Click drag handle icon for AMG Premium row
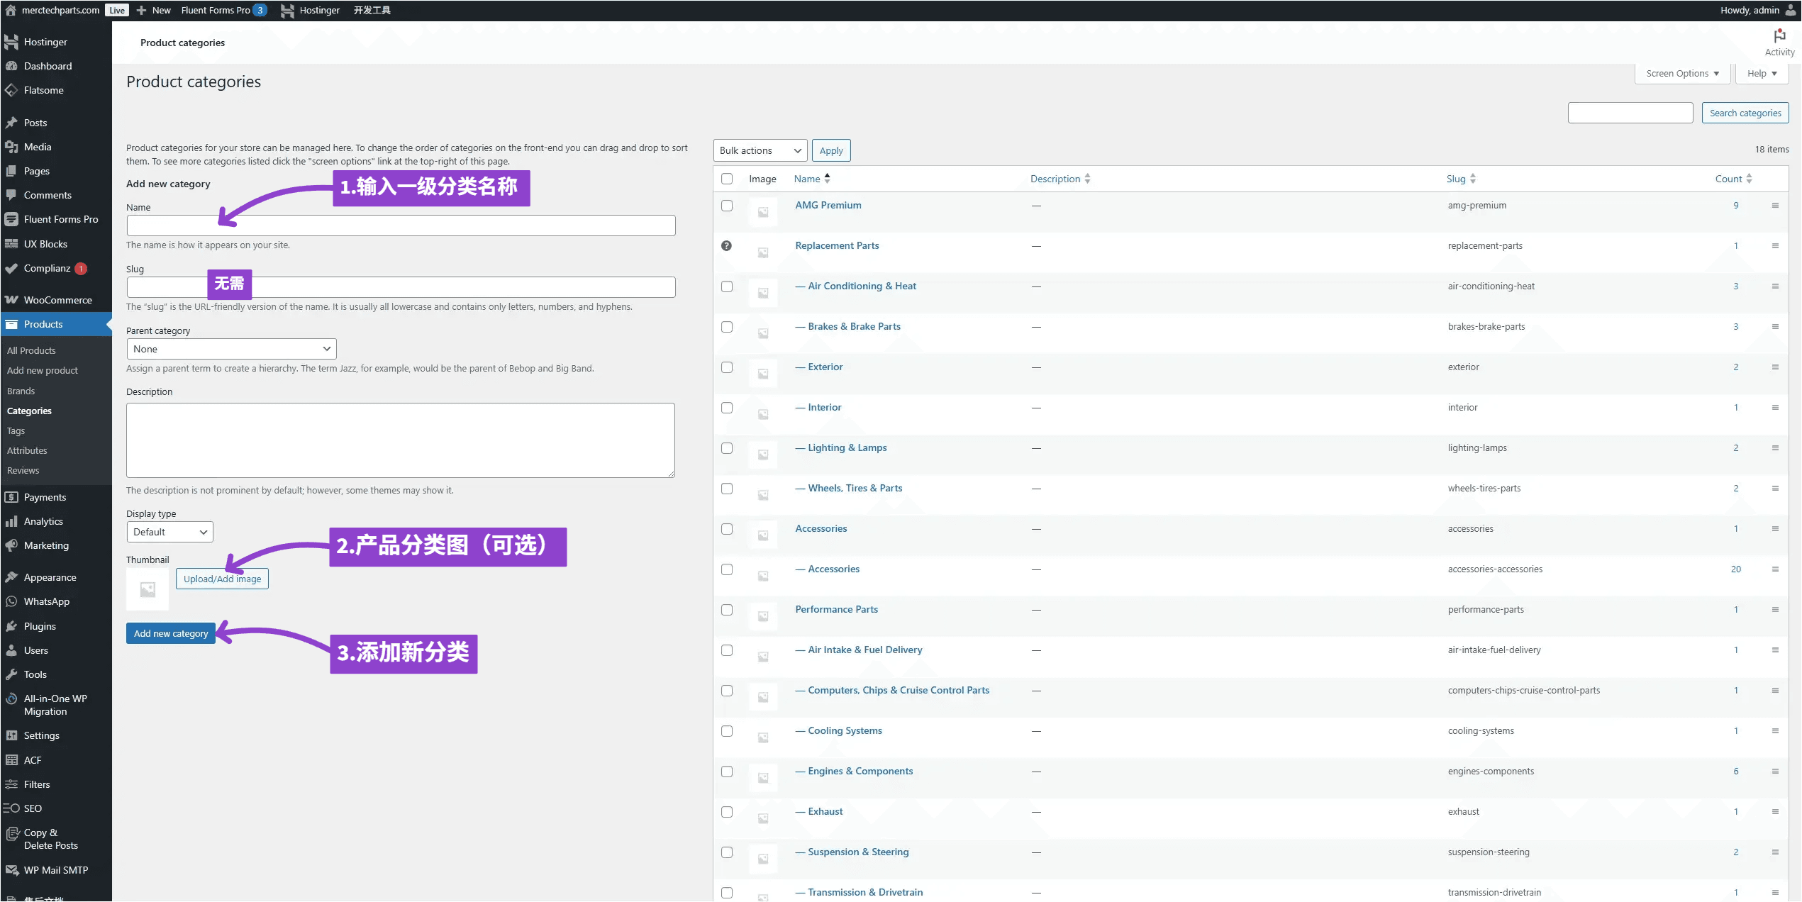The image size is (1802, 902). tap(1775, 206)
